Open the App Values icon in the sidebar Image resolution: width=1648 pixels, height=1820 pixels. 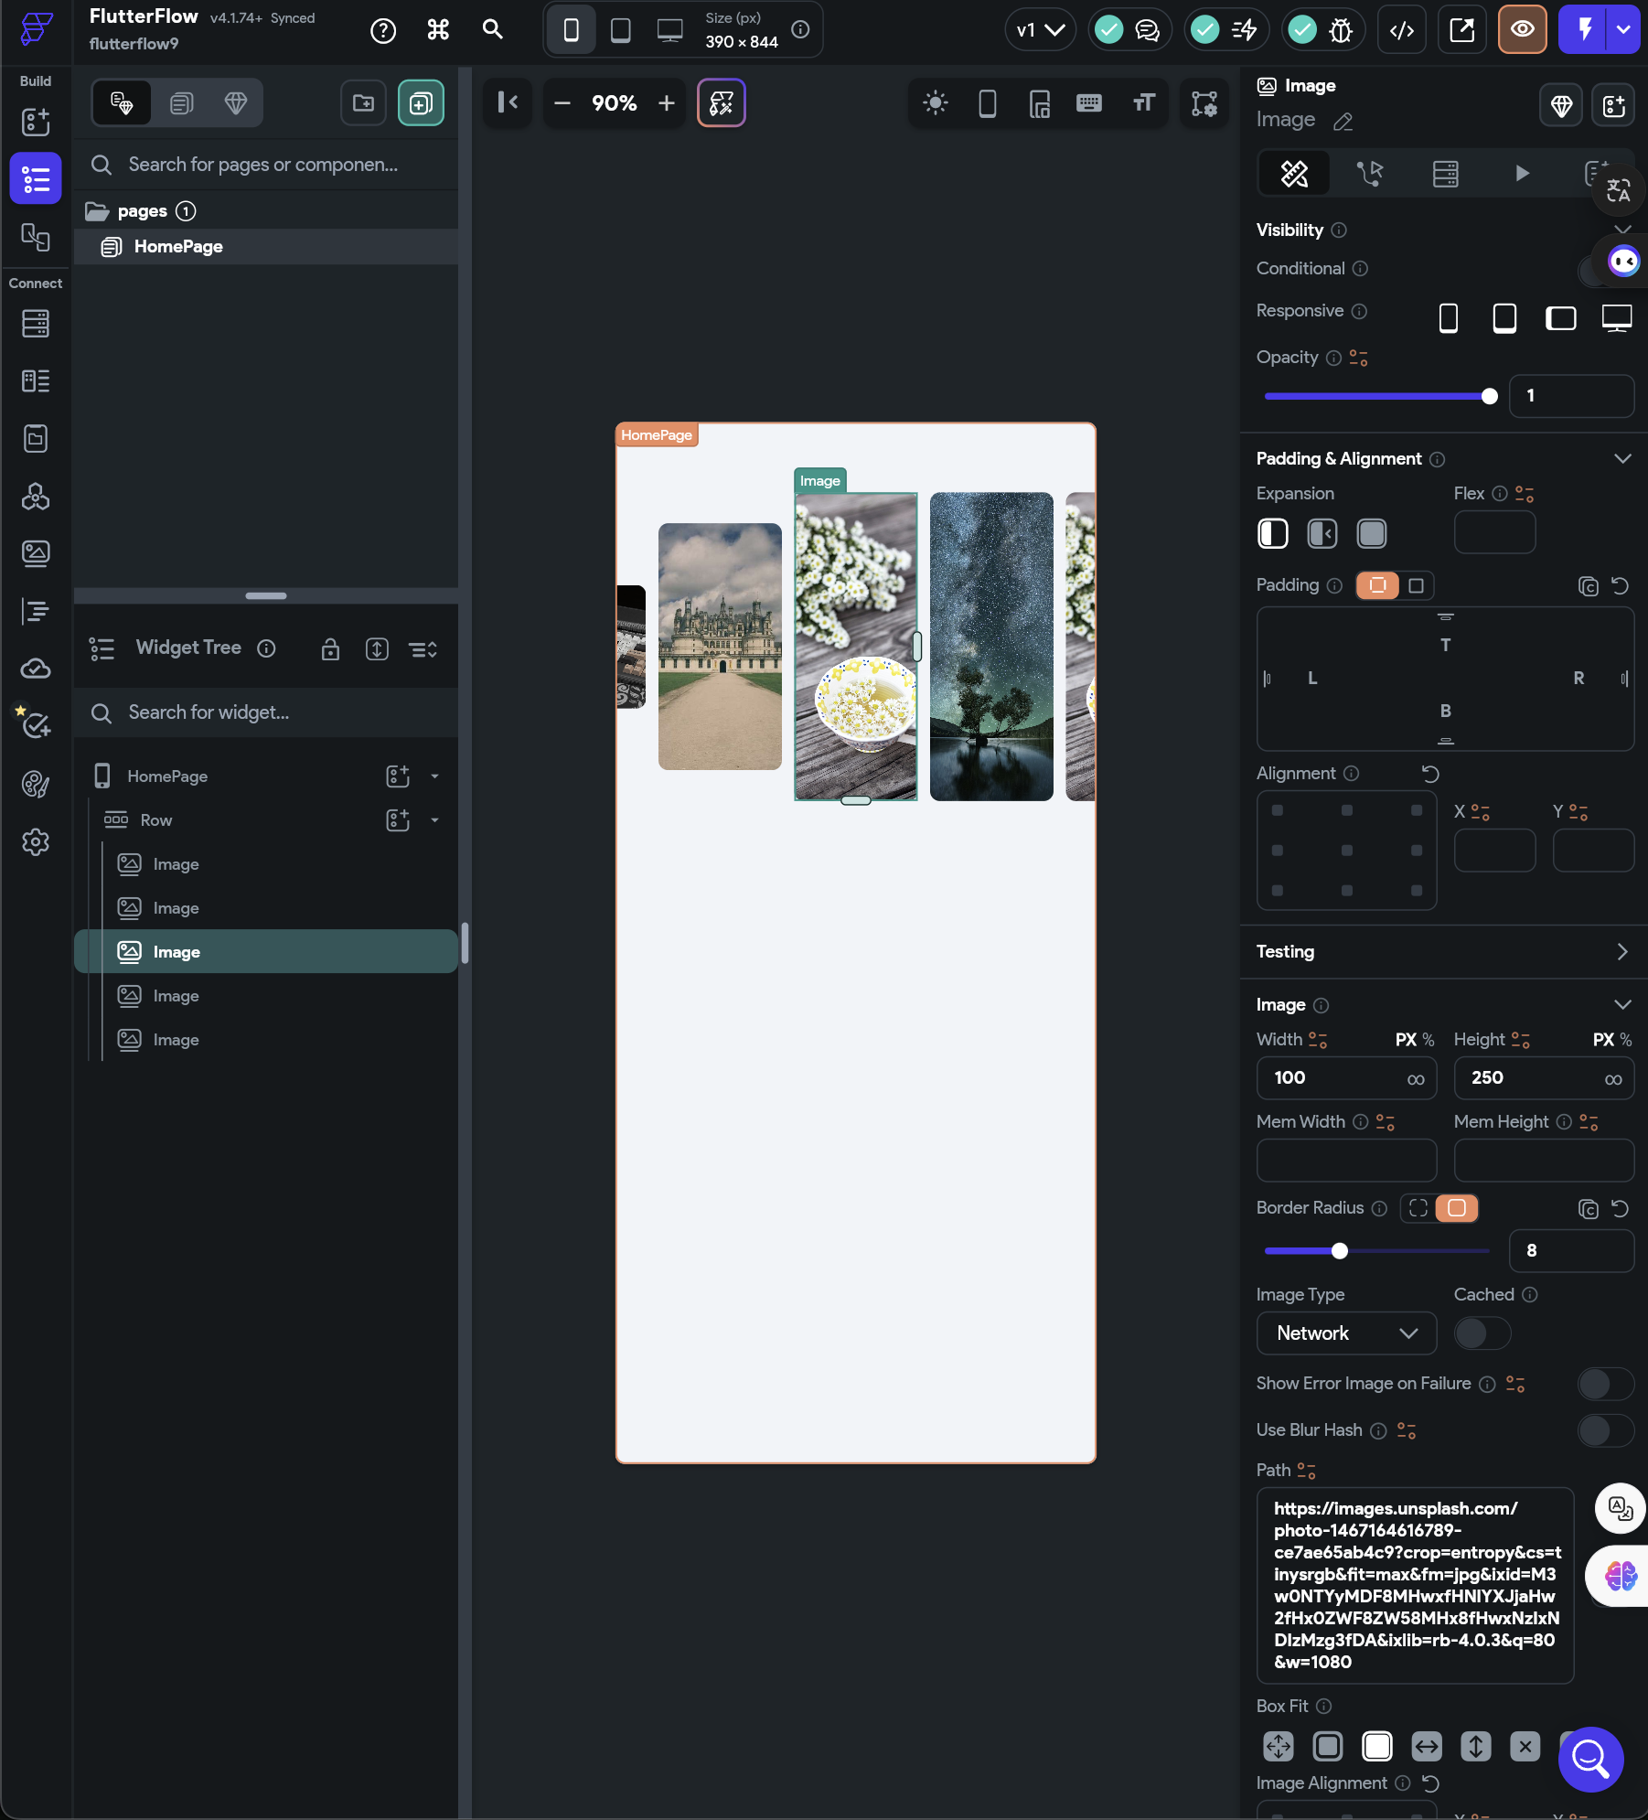tap(35, 439)
